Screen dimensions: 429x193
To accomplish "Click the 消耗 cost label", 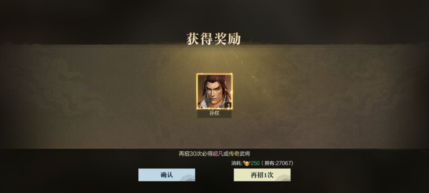I will tap(237, 163).
